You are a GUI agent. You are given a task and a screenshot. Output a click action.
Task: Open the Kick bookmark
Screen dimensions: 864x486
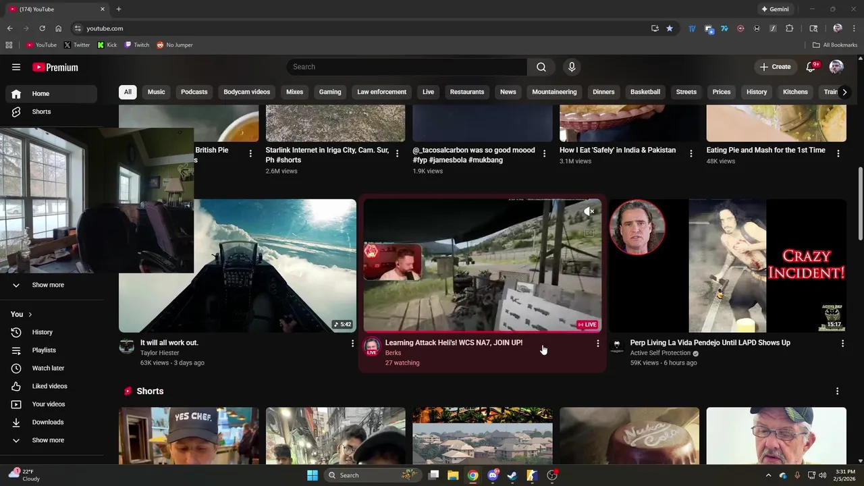[x=107, y=45]
